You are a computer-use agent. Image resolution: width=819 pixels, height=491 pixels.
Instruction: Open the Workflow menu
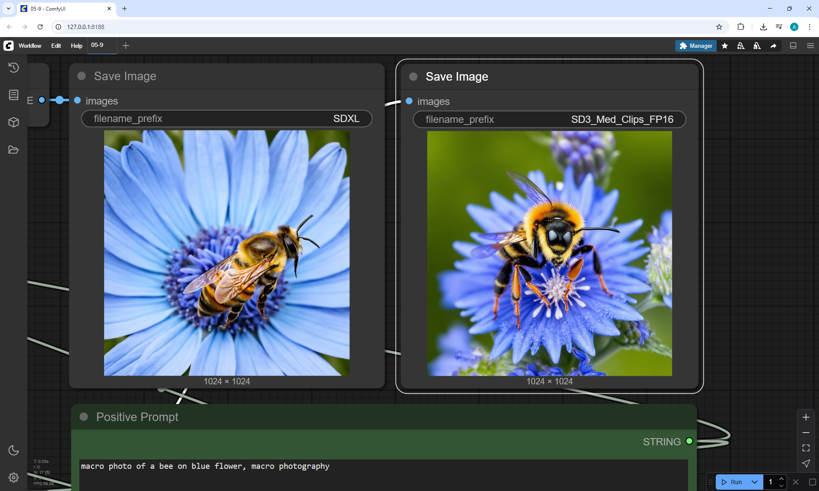point(30,46)
